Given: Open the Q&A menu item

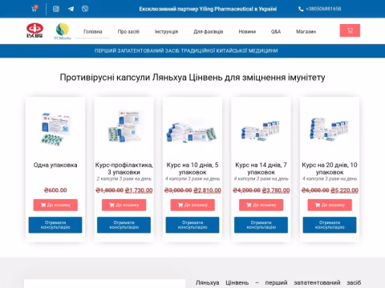Looking at the screenshot, I should pyautogui.click(x=276, y=31).
